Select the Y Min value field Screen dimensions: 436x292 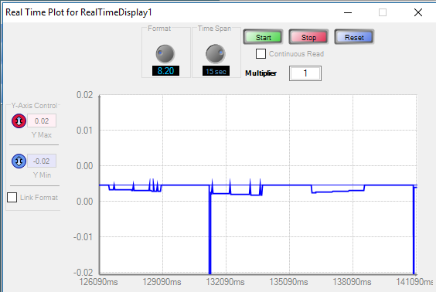coord(42,161)
